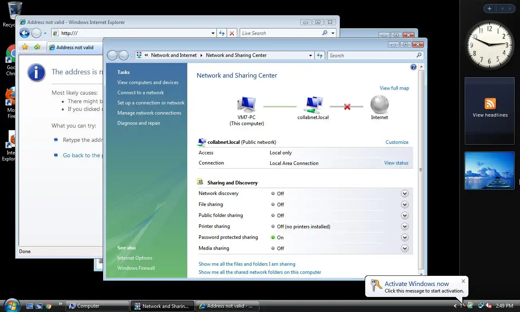520x312 pixels.
Task: Click Diagnose and repair
Action: [x=139, y=123]
